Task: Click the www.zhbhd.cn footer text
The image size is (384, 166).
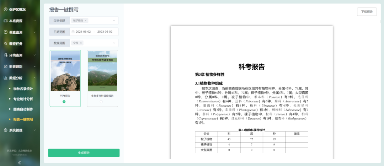Action: click(20, 155)
